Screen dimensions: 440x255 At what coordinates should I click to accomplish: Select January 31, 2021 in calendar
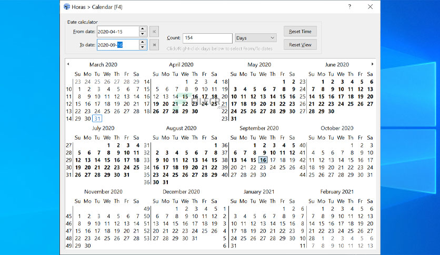click(x=234, y=246)
